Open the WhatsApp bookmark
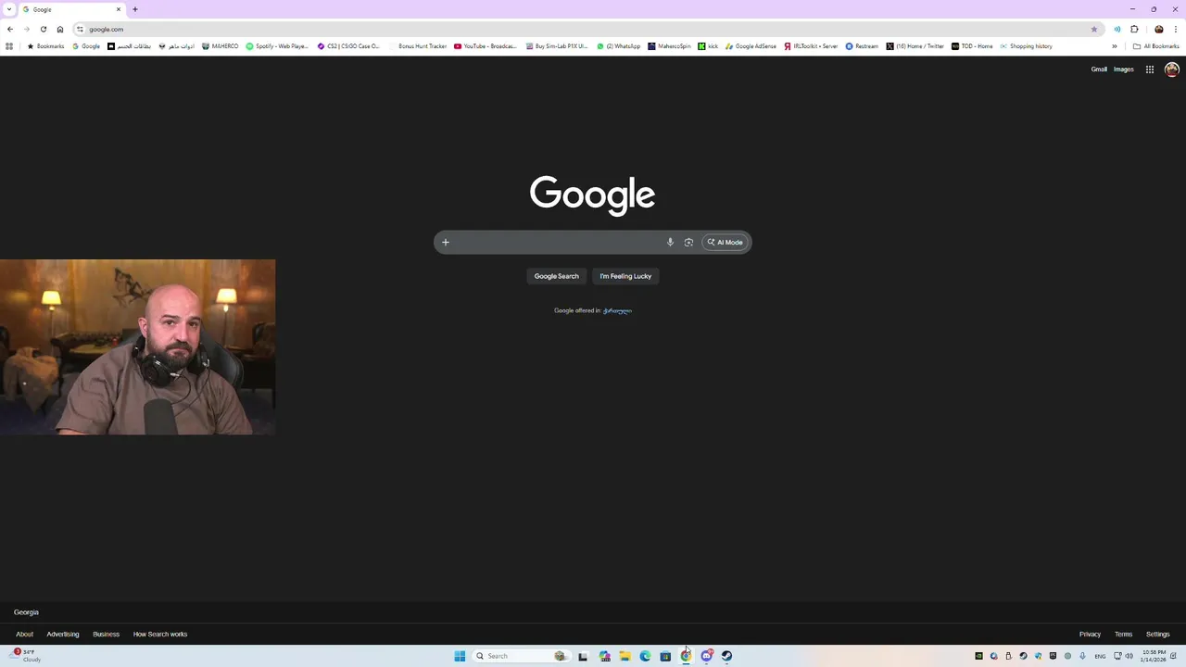 click(619, 46)
